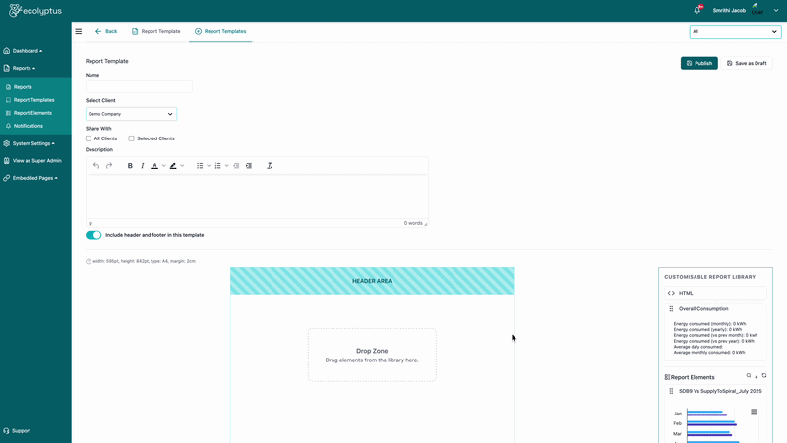Click the Report Elements grid icon
Screen dimensions: 787x443
tap(8, 113)
